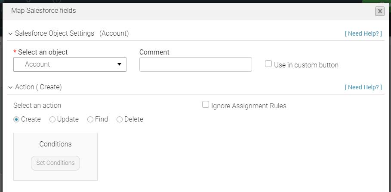This screenshot has width=391, height=192.
Task: Click the Salesforce Object Settings header text
Action: [55, 33]
